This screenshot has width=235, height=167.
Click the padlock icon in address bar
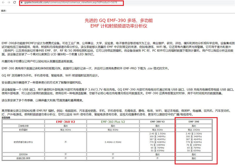21,2
